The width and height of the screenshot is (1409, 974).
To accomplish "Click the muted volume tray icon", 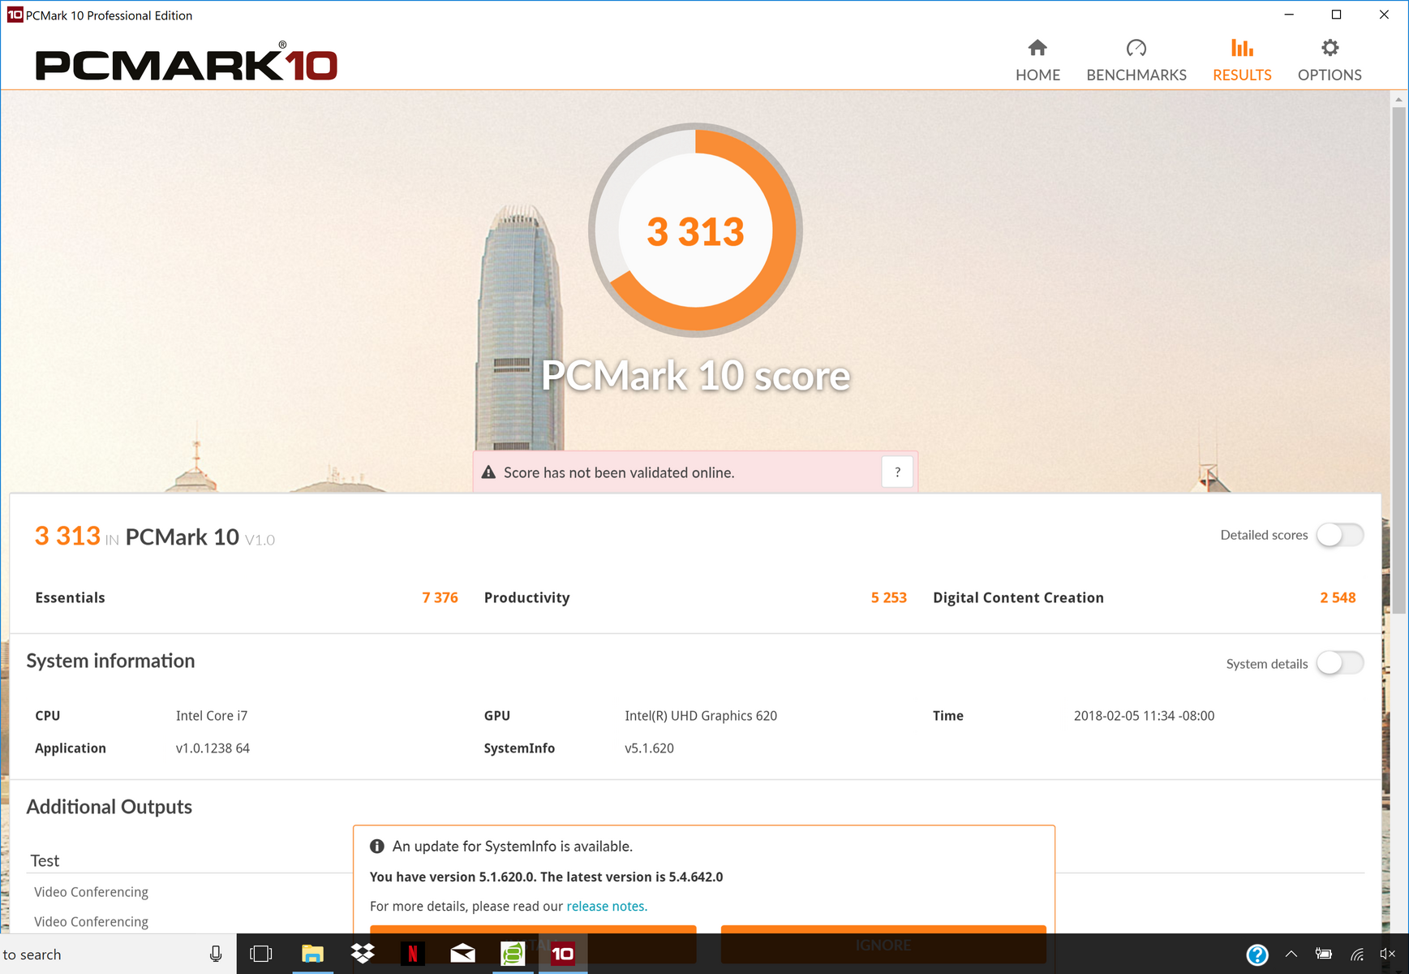I will [x=1387, y=955].
